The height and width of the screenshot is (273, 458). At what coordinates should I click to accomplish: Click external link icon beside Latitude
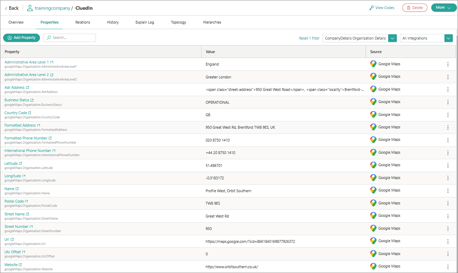pos(21,163)
